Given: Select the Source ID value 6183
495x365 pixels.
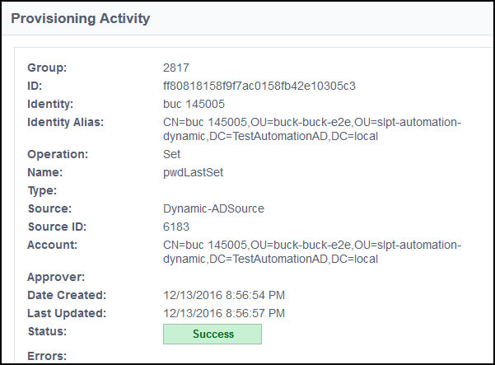Looking at the screenshot, I should click(177, 227).
